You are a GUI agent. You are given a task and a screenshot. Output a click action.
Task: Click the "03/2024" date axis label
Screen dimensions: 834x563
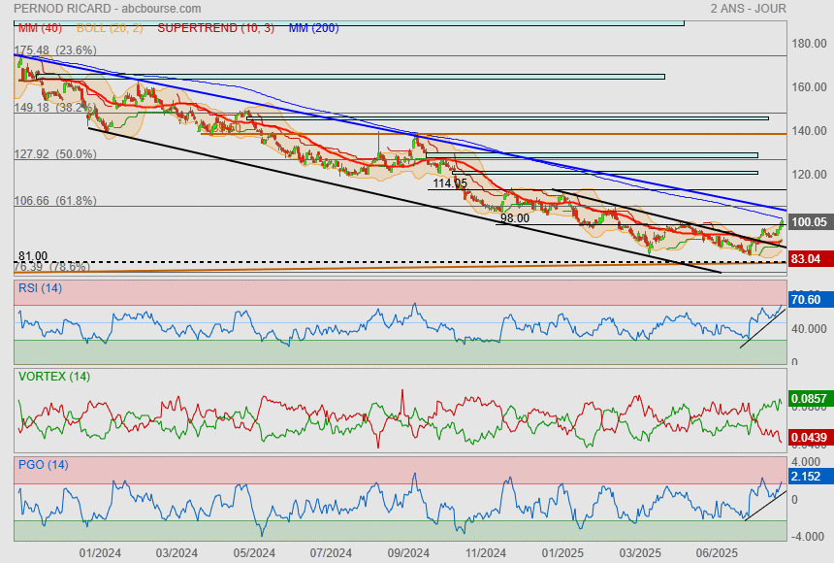(176, 553)
